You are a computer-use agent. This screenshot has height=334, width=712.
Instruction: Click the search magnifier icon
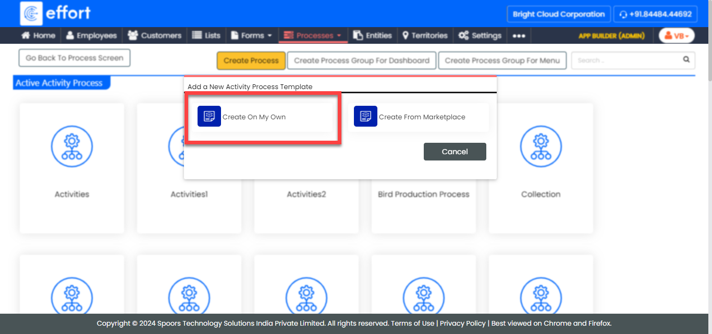(686, 60)
